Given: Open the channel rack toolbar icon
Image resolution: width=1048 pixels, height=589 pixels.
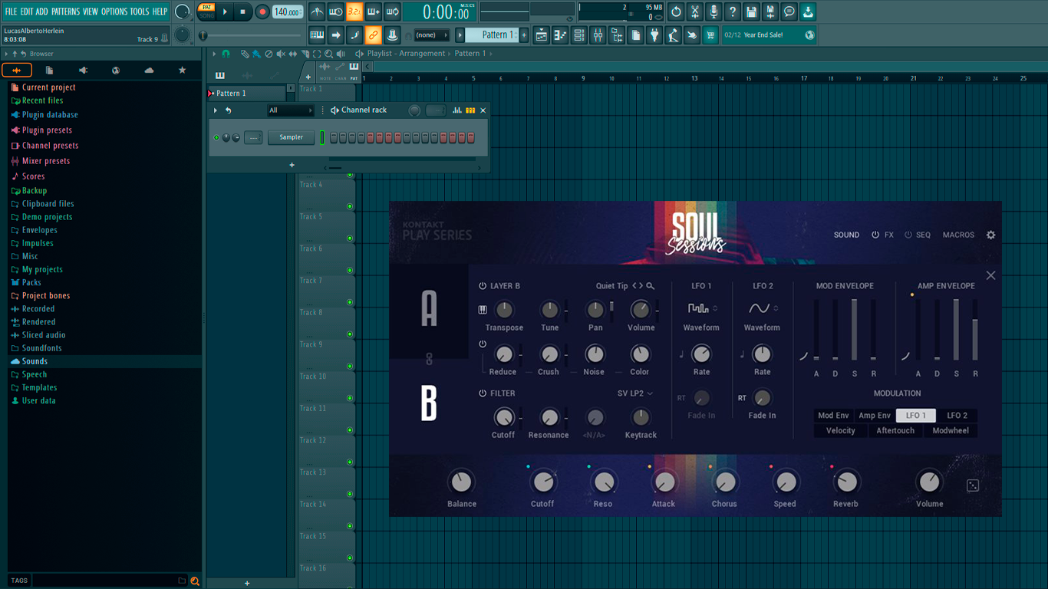Looking at the screenshot, I should [579, 35].
